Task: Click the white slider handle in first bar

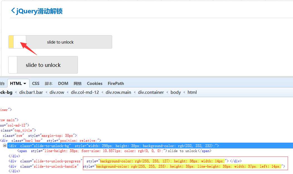Action: (20, 42)
